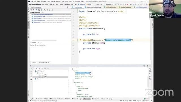
Task: Check the requests.http checkbox
Action: tap(31, 22)
